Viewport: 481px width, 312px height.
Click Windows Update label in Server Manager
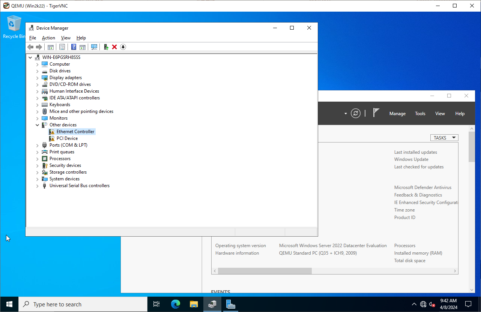click(x=411, y=159)
